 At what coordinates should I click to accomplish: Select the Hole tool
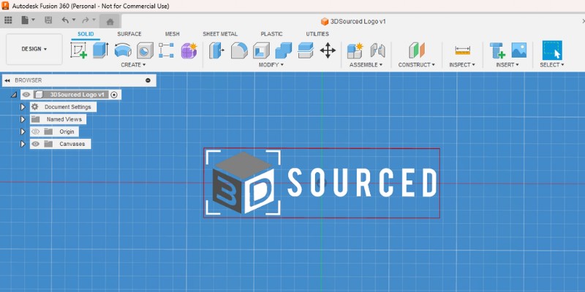click(145, 50)
